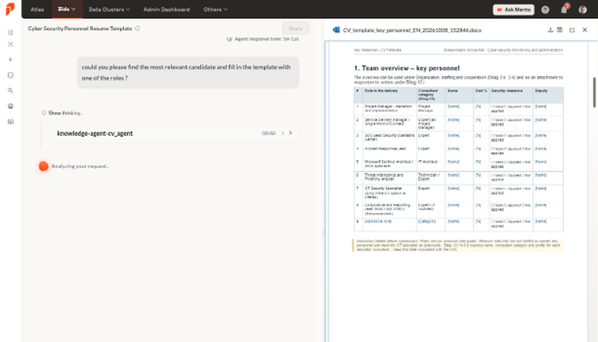Screen dimensions: 598x342
Task: Click the agent response time clock icon
Action: click(230, 39)
